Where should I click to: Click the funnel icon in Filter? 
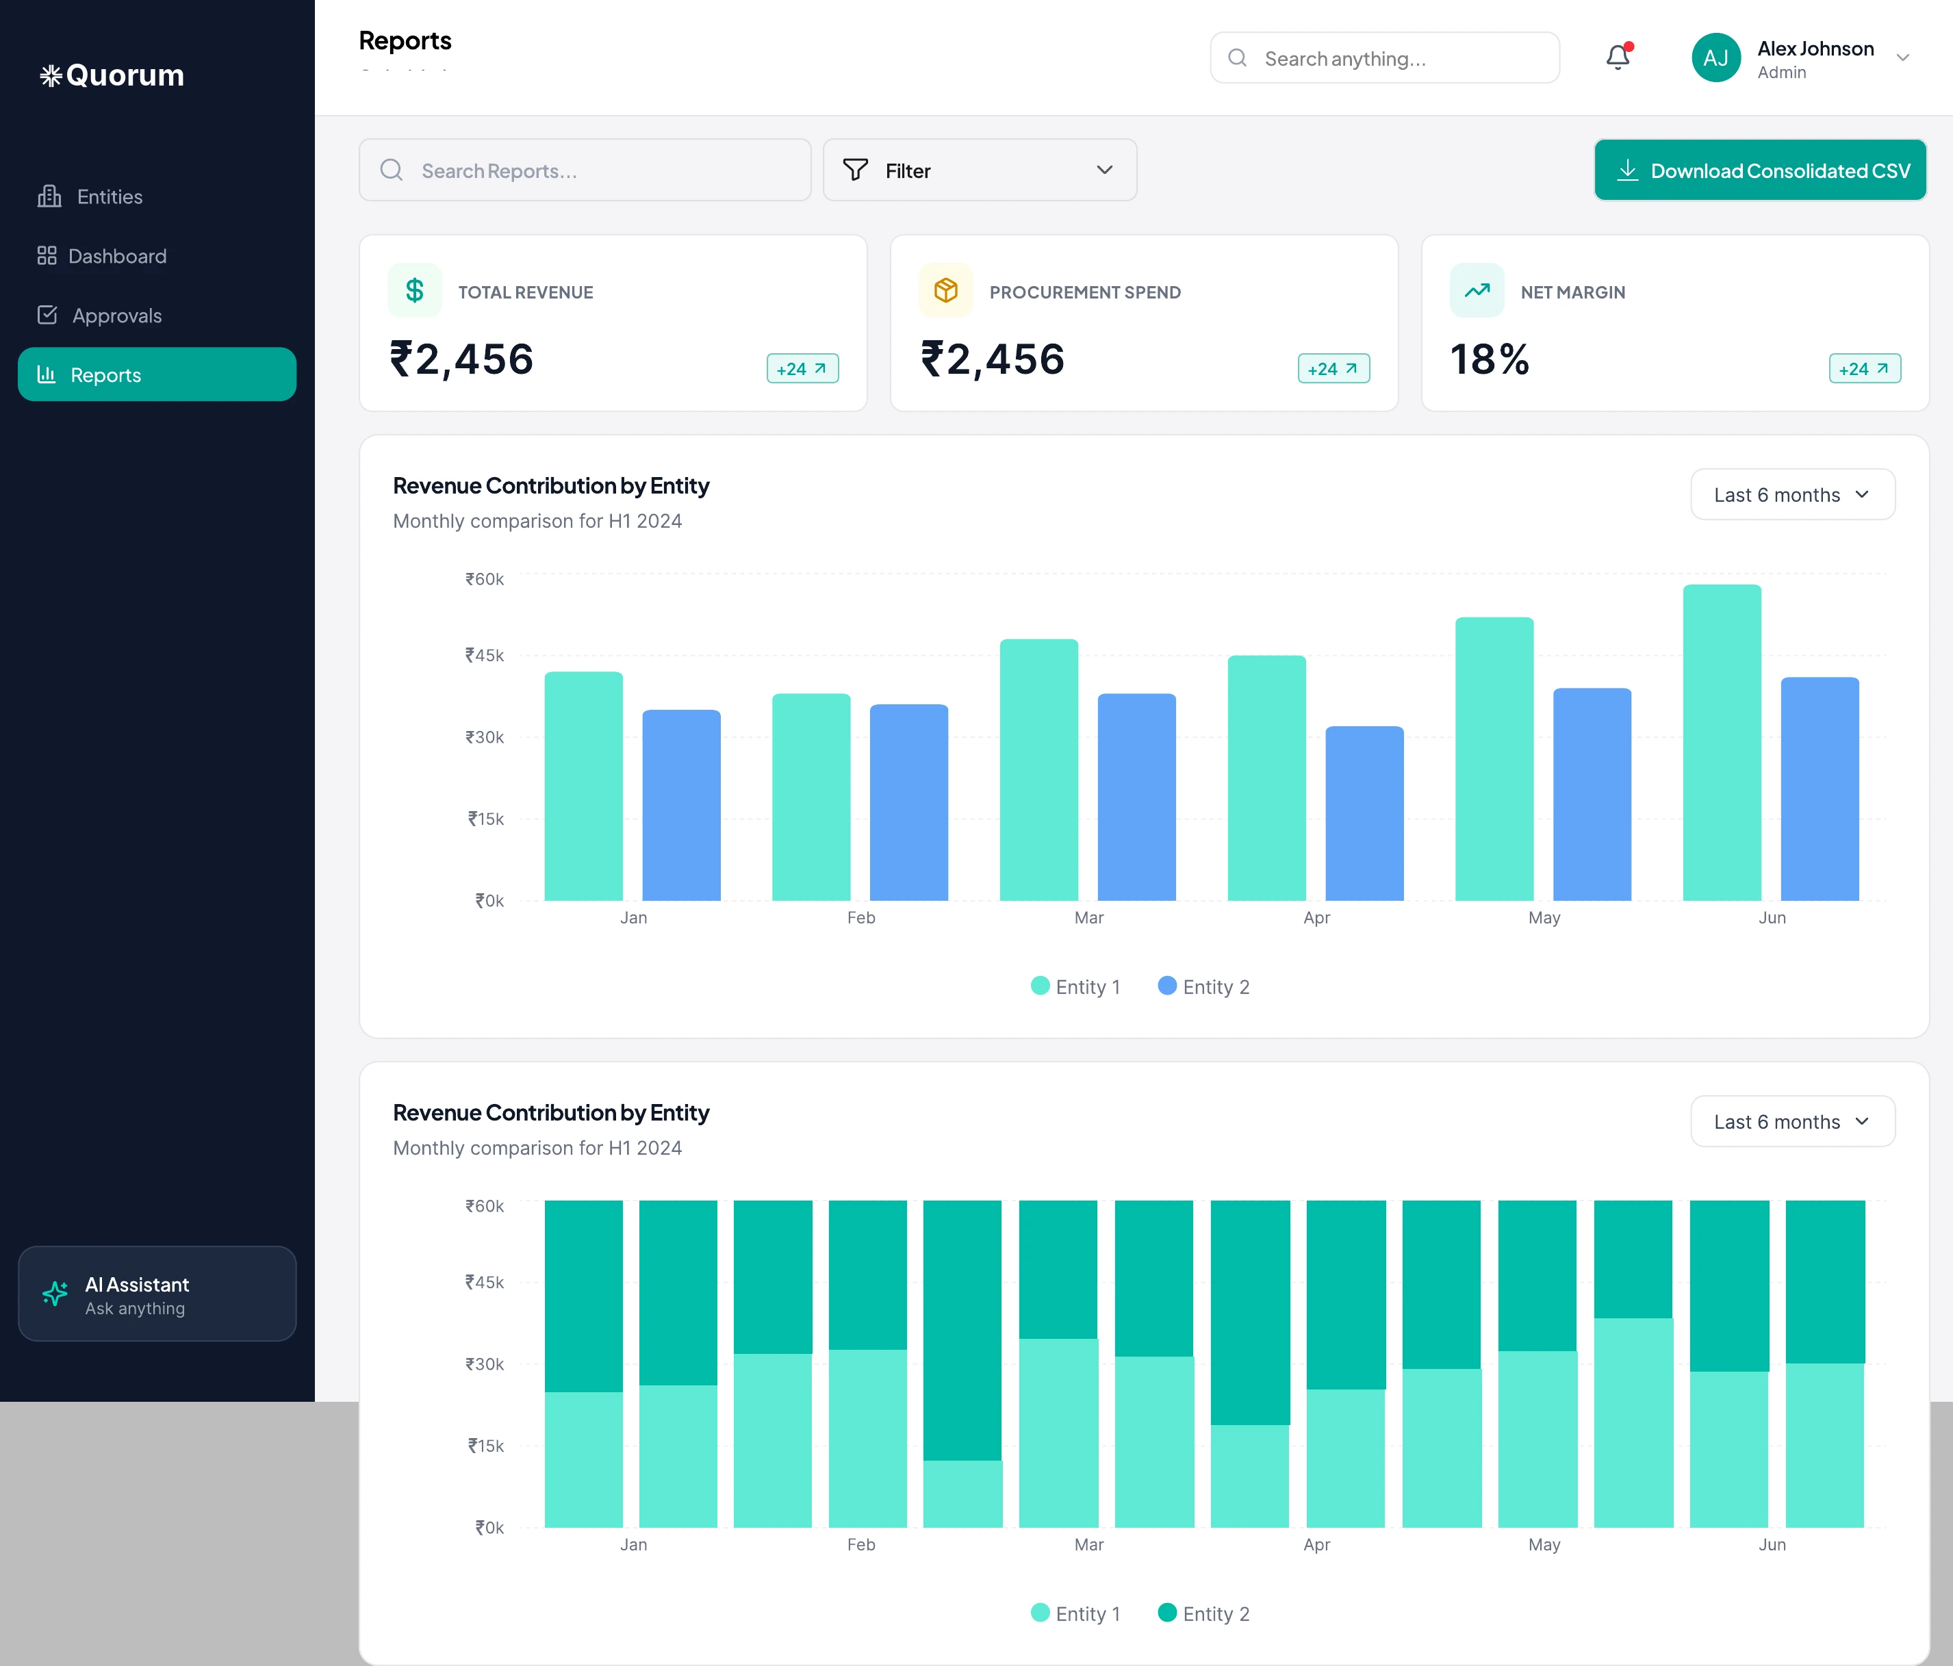[x=855, y=170]
